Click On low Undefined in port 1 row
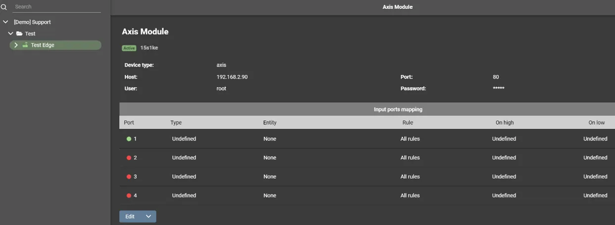Image resolution: width=615 pixels, height=225 pixels. 595,139
